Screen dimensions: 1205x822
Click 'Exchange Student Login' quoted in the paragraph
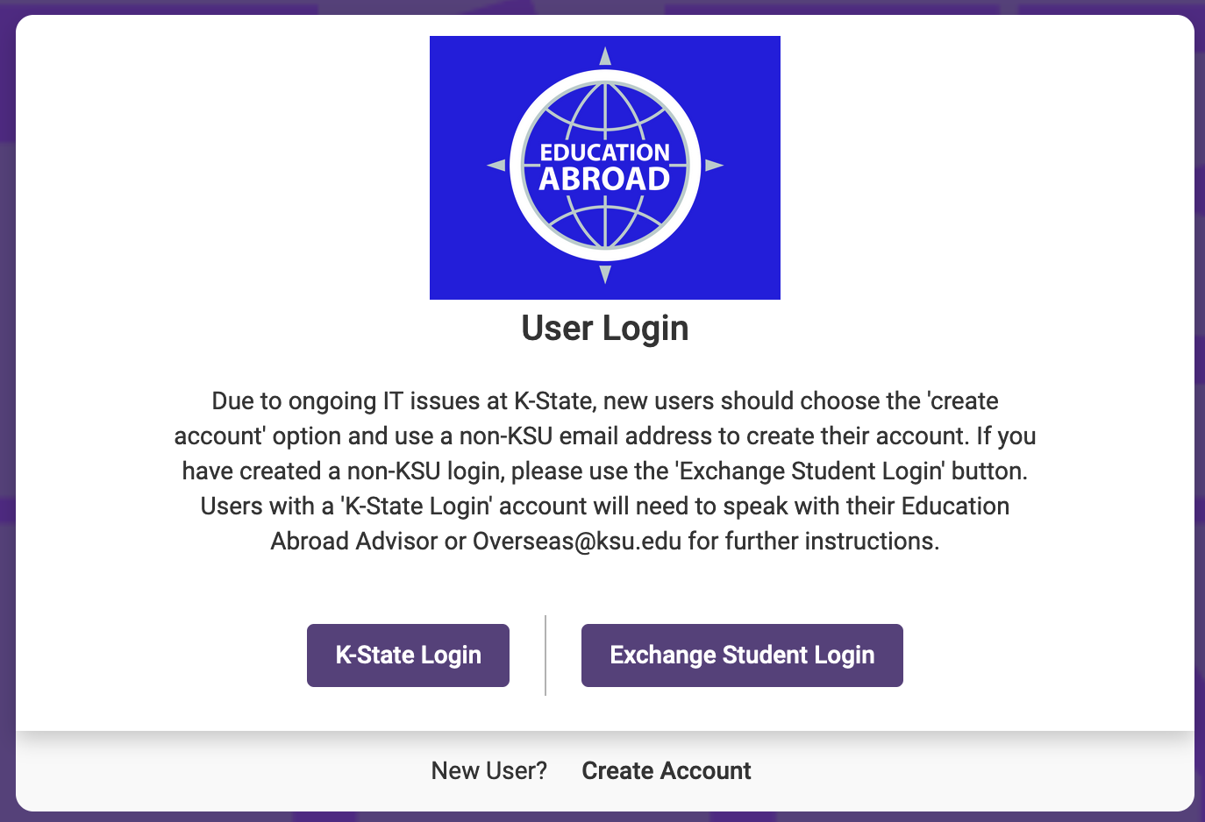[x=810, y=471]
